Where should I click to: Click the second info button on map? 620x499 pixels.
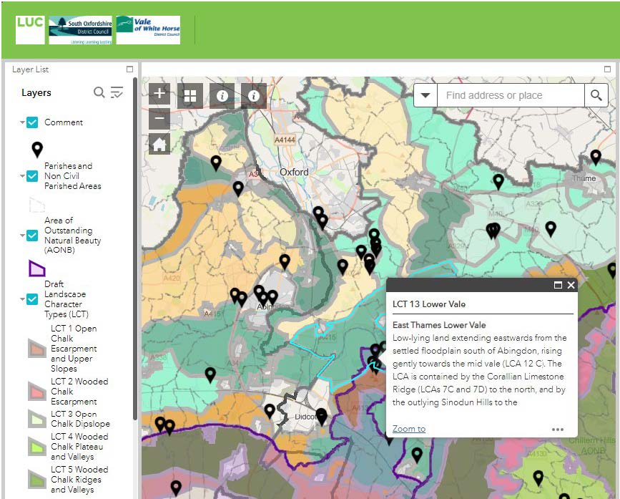click(253, 95)
